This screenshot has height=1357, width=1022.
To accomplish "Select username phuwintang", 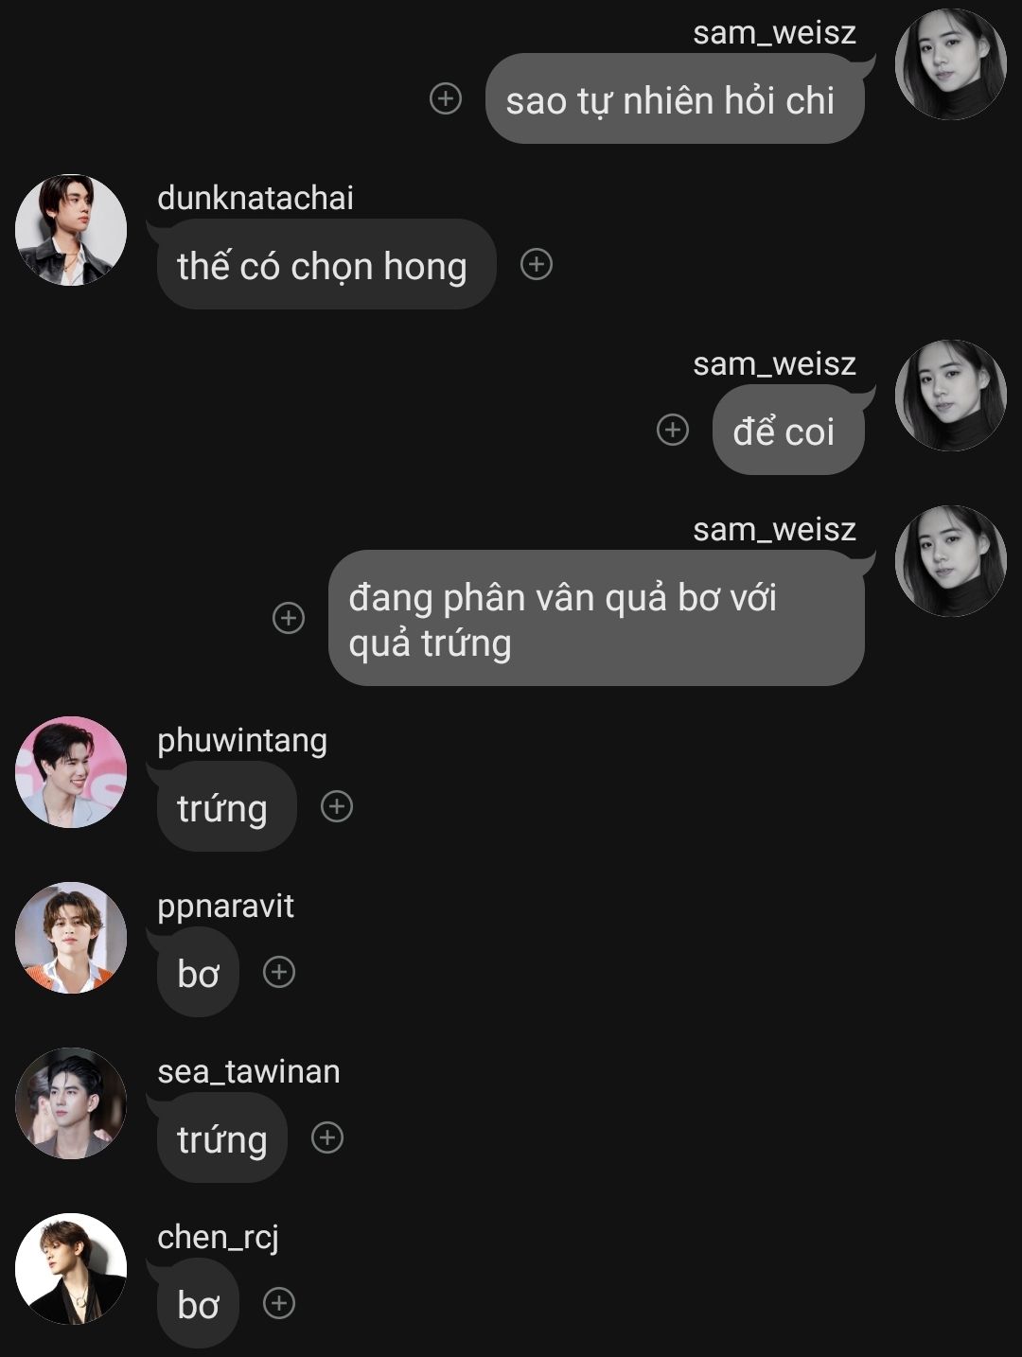I will 242,740.
